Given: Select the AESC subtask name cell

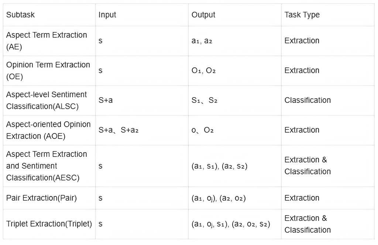Looking at the screenshot, I should 49,166.
